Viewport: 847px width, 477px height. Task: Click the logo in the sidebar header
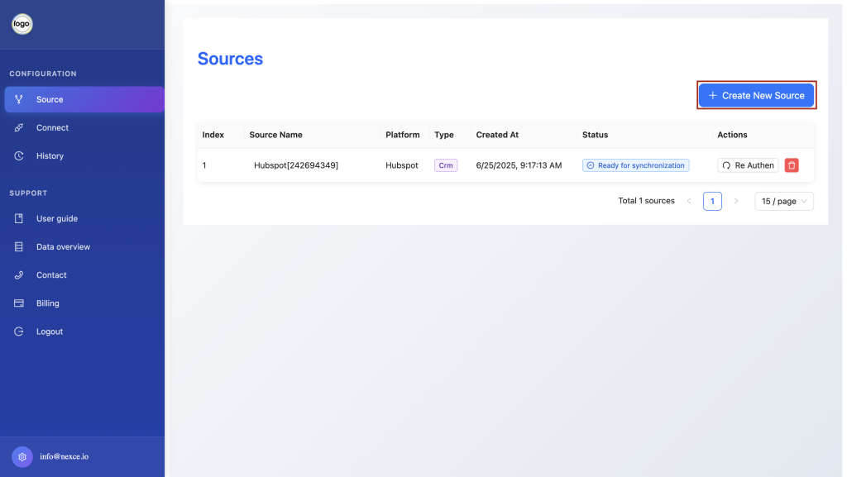pyautogui.click(x=22, y=24)
